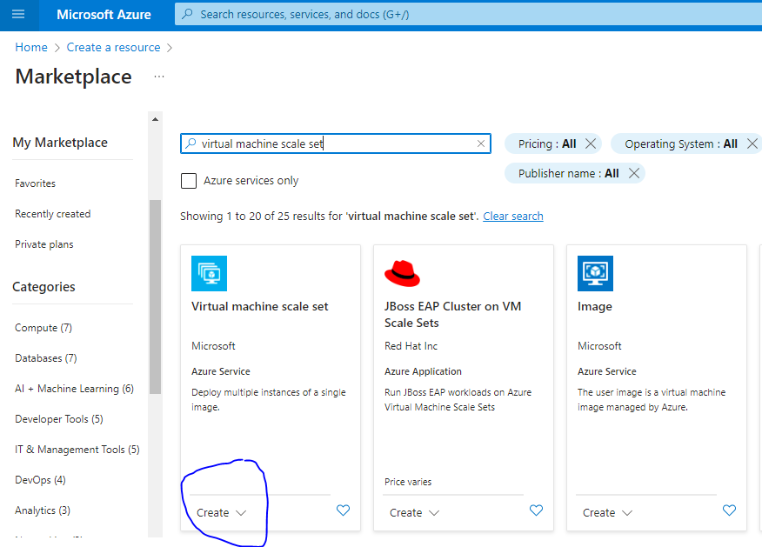The image size is (762, 547).
Task: Click the JBoss EAP red hat icon
Action: [402, 273]
